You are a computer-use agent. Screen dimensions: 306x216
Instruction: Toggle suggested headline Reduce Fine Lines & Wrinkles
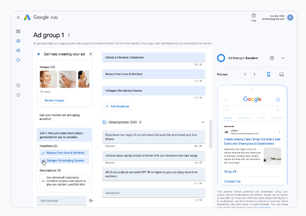point(64,153)
